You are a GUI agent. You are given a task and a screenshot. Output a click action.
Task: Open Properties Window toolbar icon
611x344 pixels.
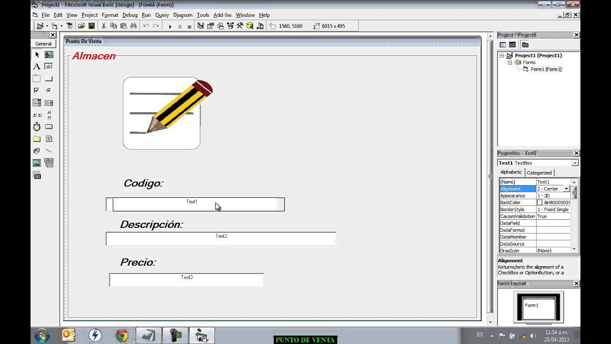tap(211, 26)
